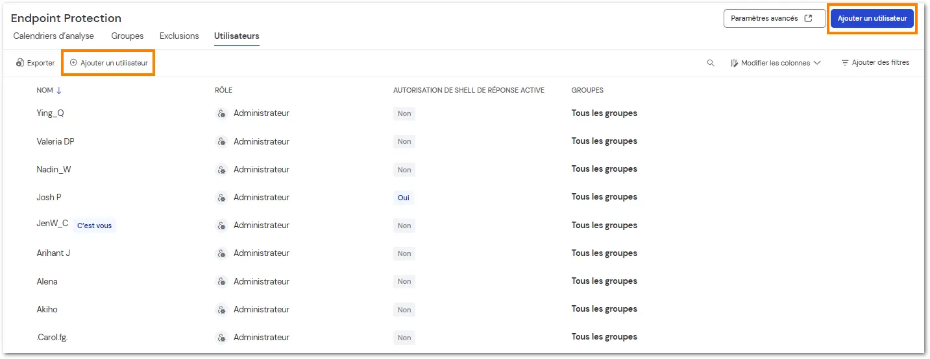This screenshot has width=930, height=359.
Task: Select user JenW_C
Action: click(53, 223)
